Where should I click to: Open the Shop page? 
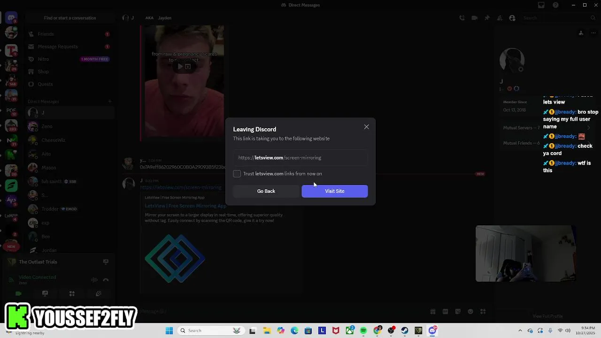click(x=69, y=71)
